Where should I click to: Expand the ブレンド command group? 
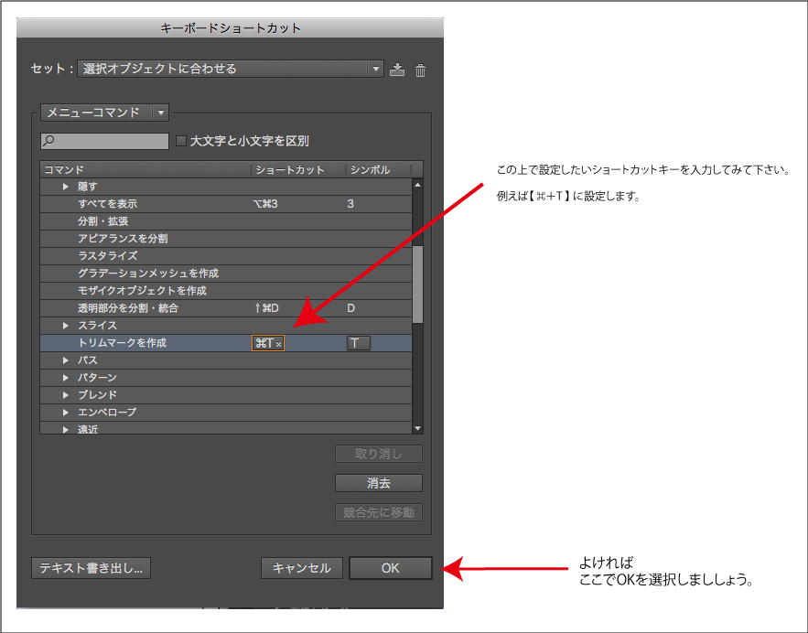(x=66, y=395)
